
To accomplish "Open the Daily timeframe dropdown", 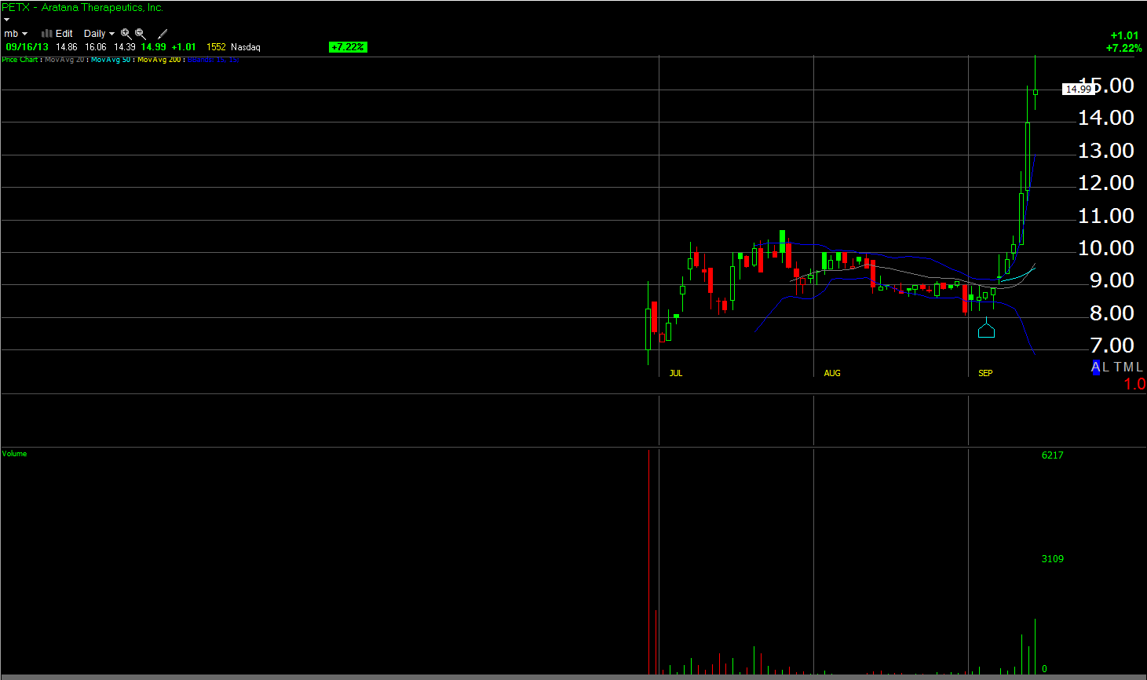I will (99, 34).
